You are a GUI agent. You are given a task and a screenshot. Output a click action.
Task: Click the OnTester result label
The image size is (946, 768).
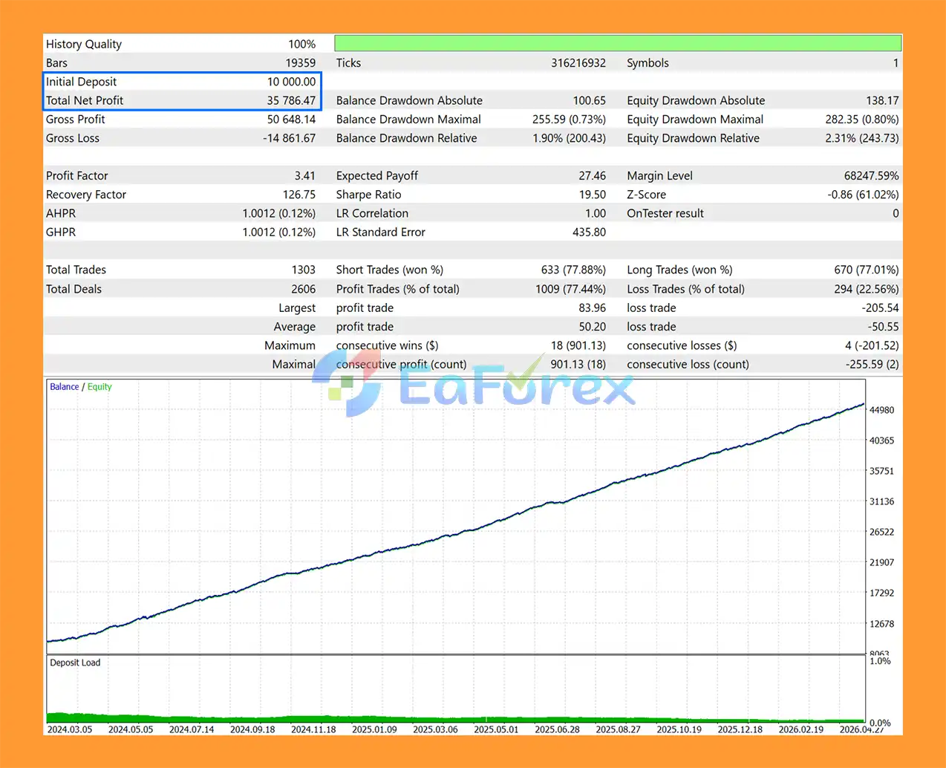(665, 213)
